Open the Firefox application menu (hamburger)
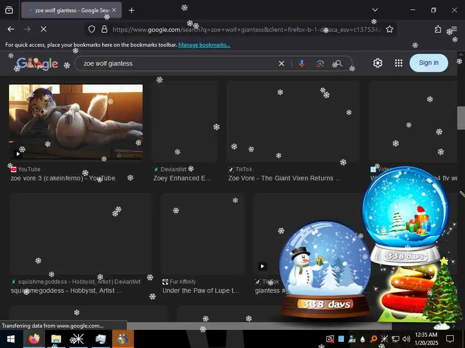Image resolution: width=465 pixels, height=348 pixels. 454,29
